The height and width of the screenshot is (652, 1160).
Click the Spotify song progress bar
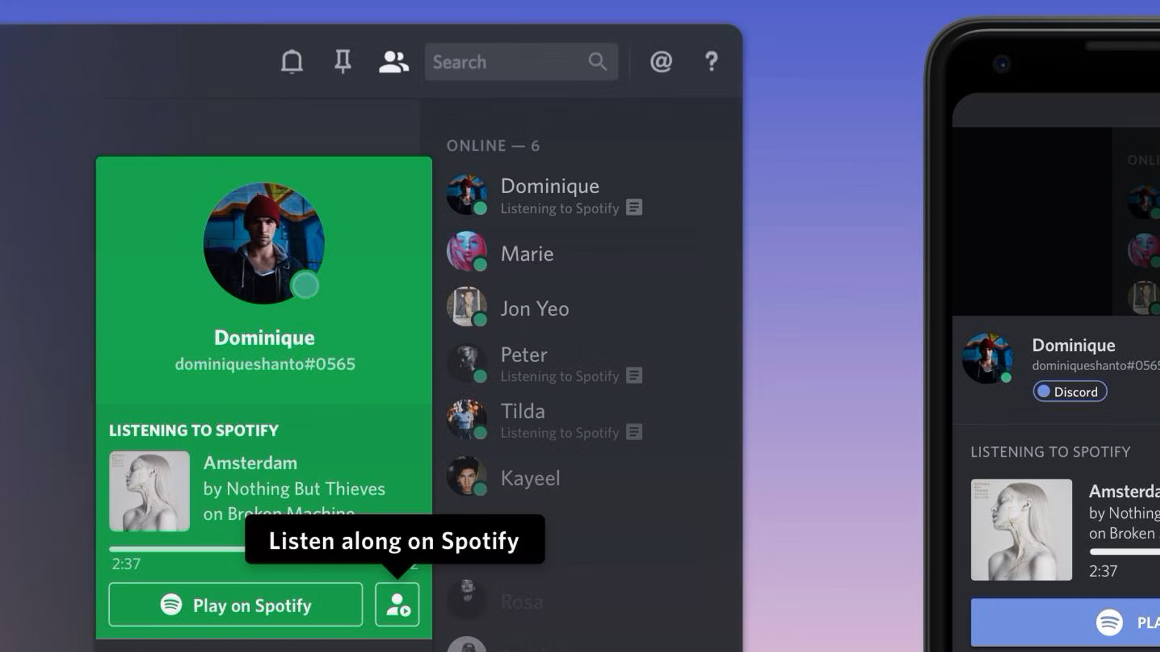click(176, 549)
